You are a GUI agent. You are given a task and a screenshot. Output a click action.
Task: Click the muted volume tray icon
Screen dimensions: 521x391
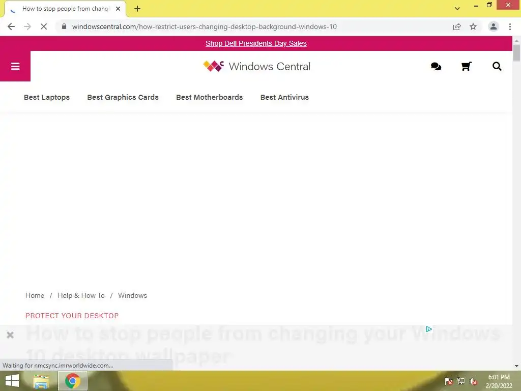(x=473, y=381)
